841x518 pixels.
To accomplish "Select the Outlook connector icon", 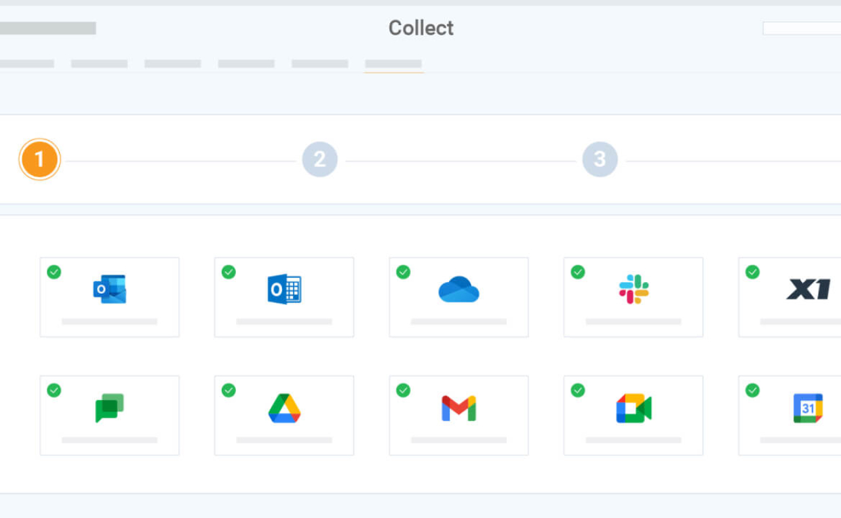I will tap(109, 289).
